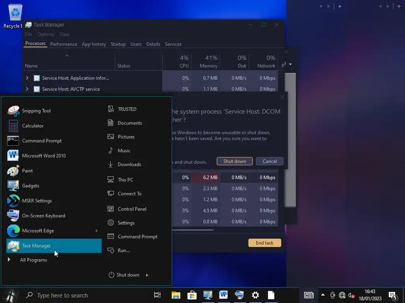The width and height of the screenshot is (405, 303).
Task: Sort processes by Memory column
Action: click(206, 62)
